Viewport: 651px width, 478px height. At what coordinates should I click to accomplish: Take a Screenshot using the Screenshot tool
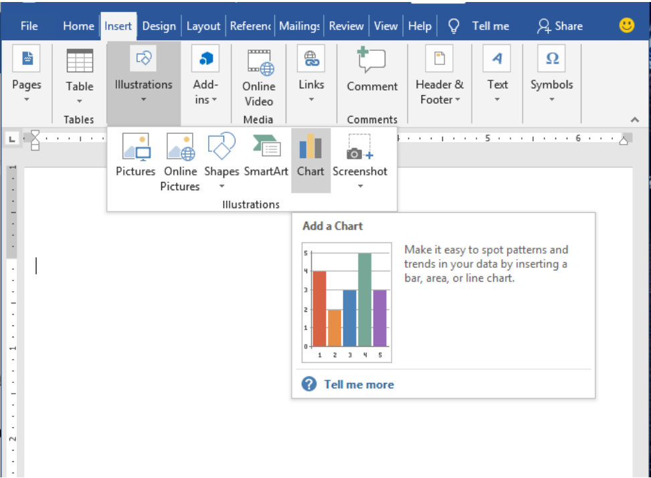point(360,154)
